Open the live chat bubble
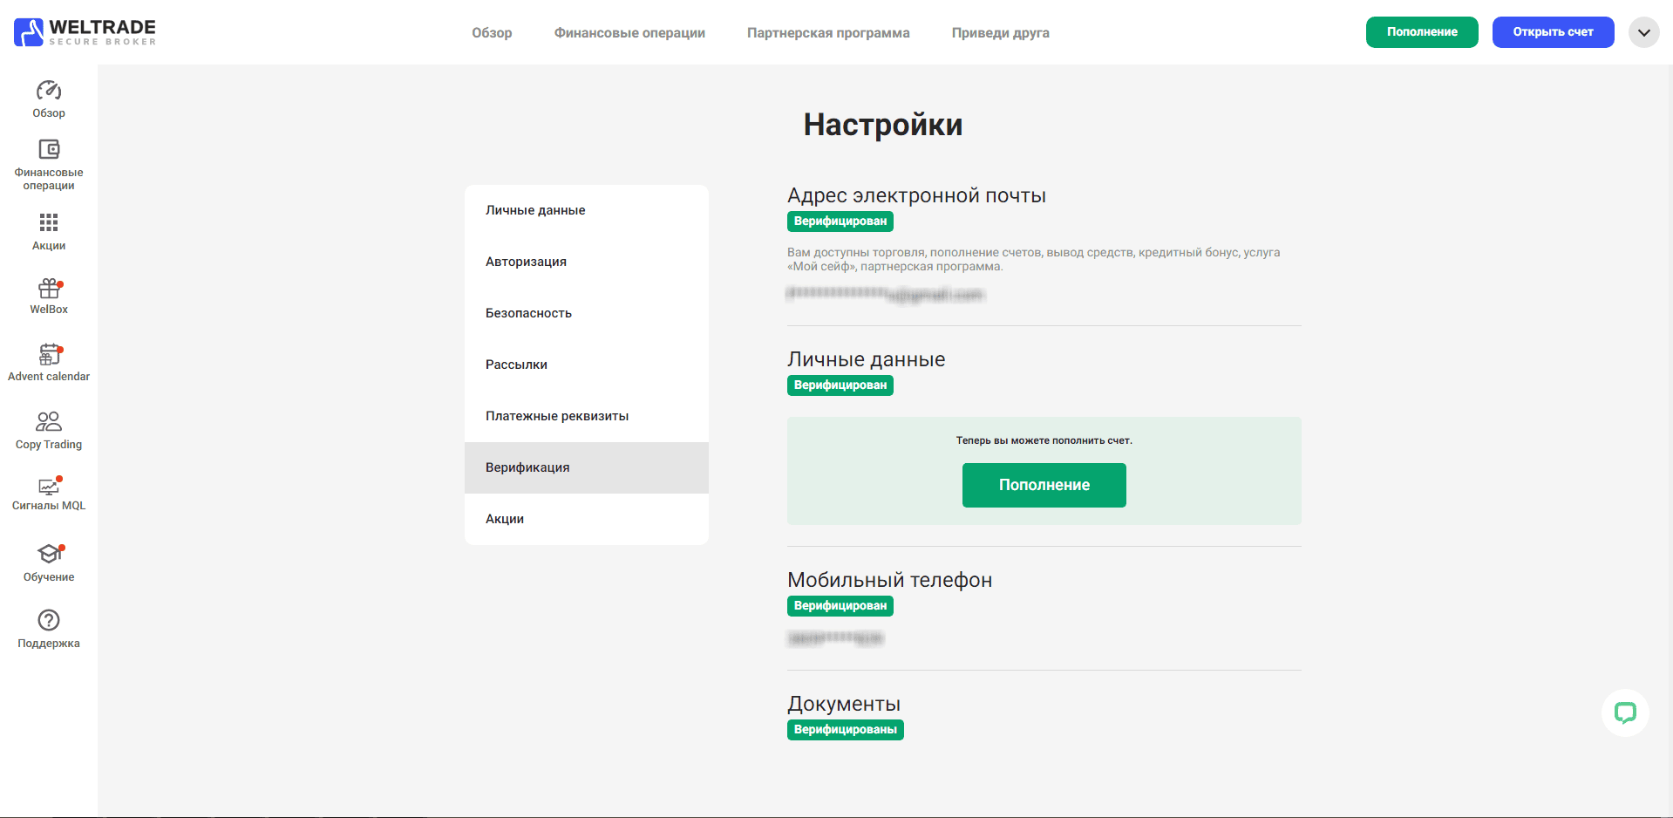 [x=1625, y=713]
